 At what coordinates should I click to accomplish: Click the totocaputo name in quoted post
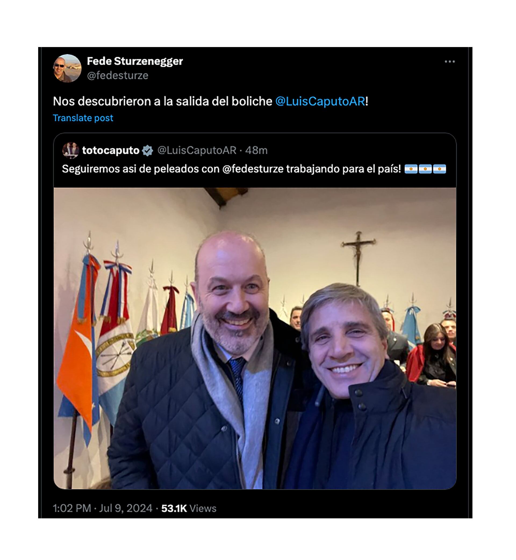point(110,150)
